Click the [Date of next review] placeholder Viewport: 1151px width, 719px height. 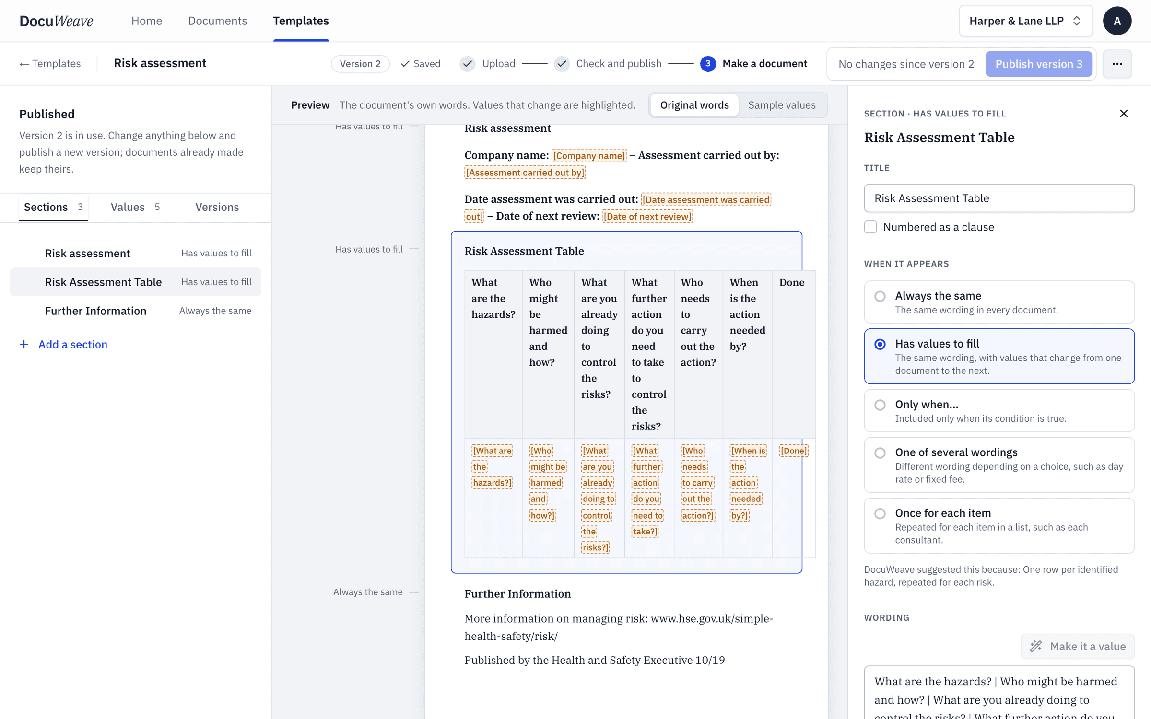(647, 216)
